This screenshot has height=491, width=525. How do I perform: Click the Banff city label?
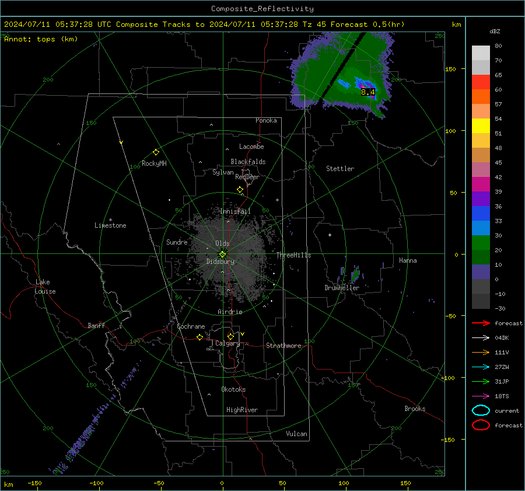(96, 325)
